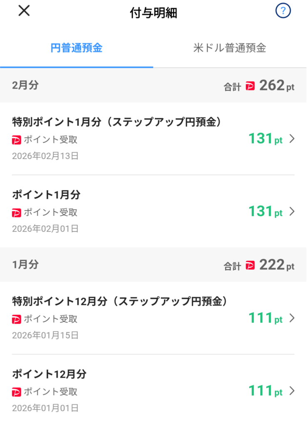This screenshot has width=307, height=426.
Task: Open the ポイント12月分 entry title
Action: point(49,374)
